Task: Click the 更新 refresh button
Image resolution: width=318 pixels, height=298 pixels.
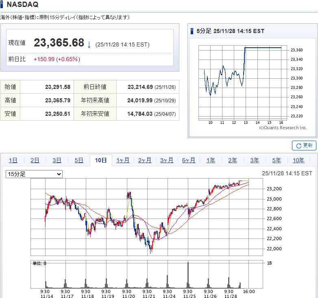Action: tap(304, 146)
